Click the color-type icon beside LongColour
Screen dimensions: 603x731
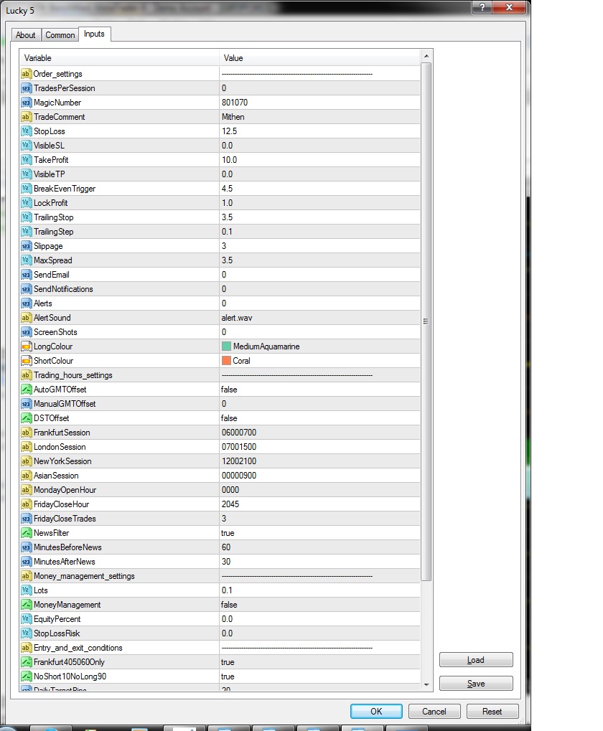coord(26,346)
